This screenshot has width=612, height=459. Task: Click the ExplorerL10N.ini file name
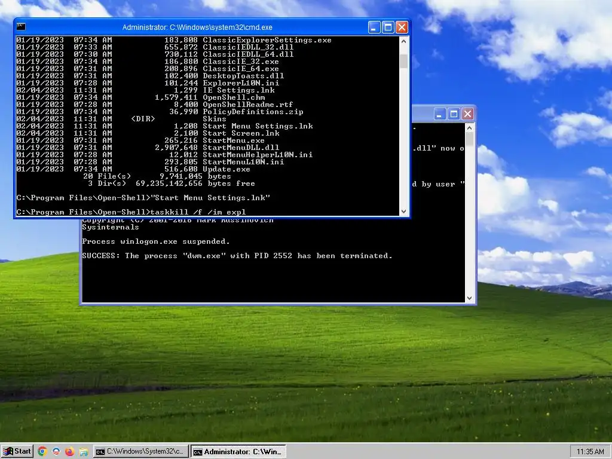pos(241,82)
